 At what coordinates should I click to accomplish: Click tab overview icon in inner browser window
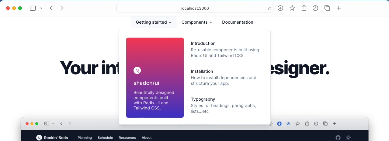(325, 123)
